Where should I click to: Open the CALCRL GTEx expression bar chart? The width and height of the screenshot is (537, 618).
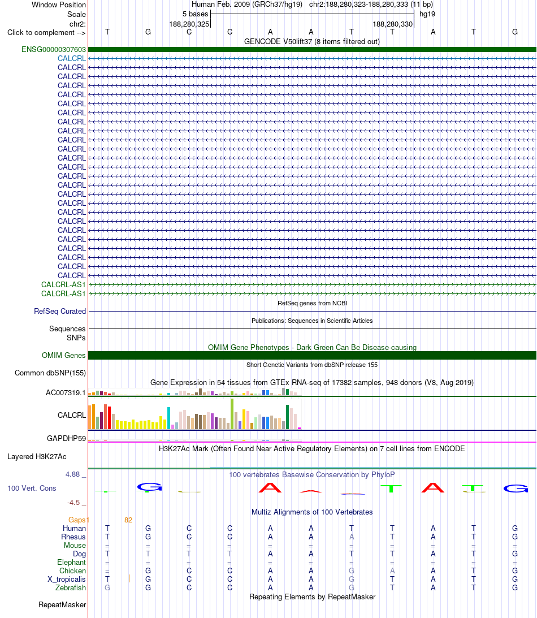194,414
